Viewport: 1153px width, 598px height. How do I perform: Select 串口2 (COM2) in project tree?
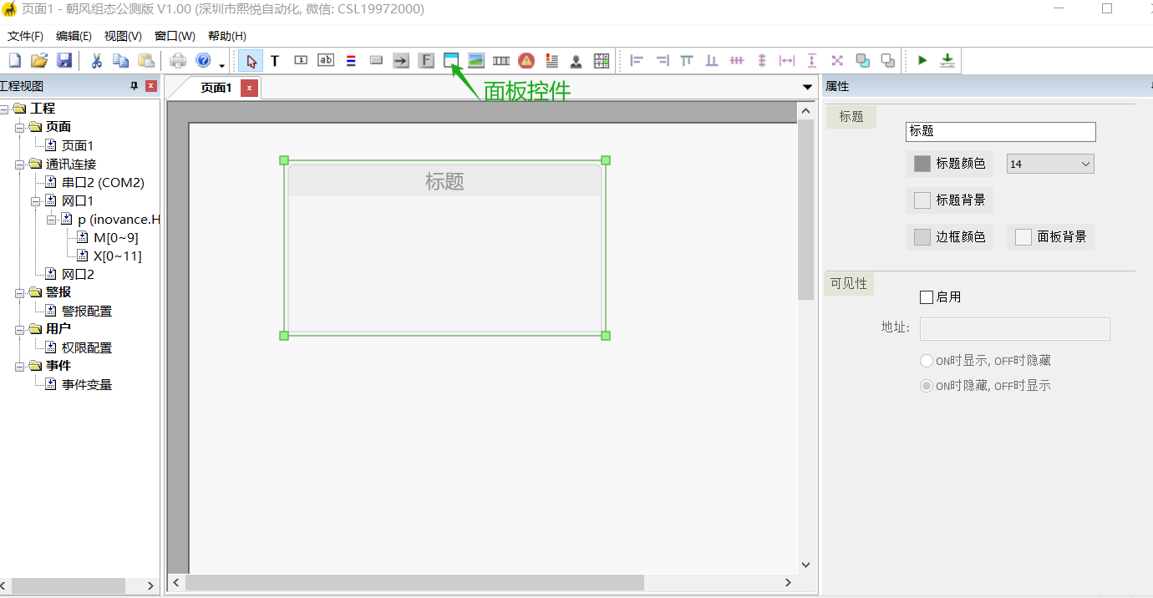103,182
